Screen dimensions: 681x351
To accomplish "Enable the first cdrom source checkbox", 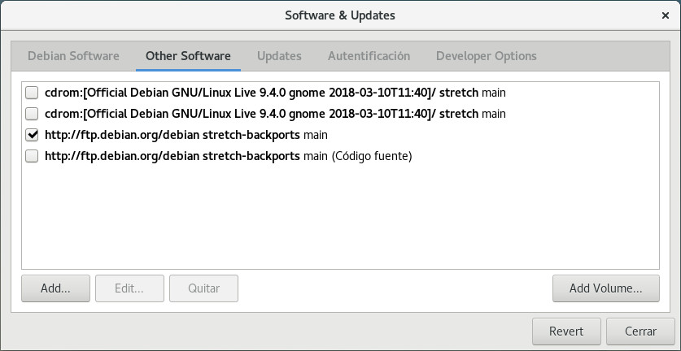I will pyautogui.click(x=33, y=93).
